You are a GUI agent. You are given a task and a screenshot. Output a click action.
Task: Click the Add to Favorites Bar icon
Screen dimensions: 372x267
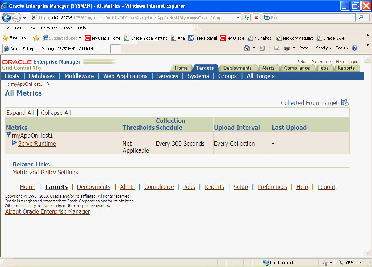click(x=36, y=38)
